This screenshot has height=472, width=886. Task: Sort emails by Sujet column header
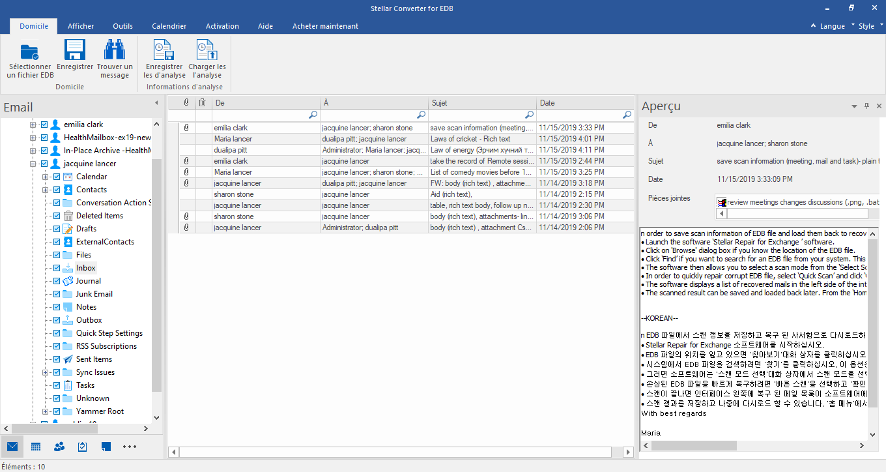click(x=483, y=103)
